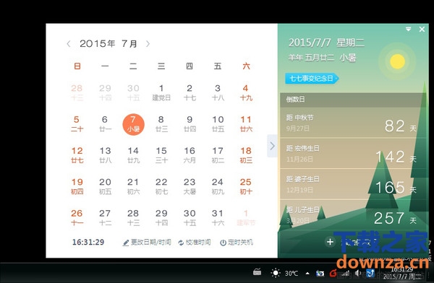Click 校准时间 sync link
Viewport: 434px width, 283px height.
(x=195, y=243)
